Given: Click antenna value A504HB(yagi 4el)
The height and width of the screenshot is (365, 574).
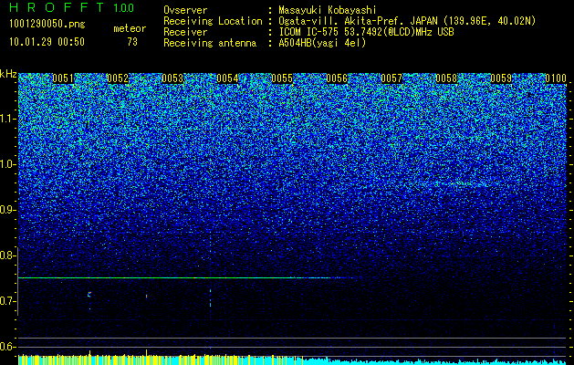Looking at the screenshot, I should coord(322,43).
